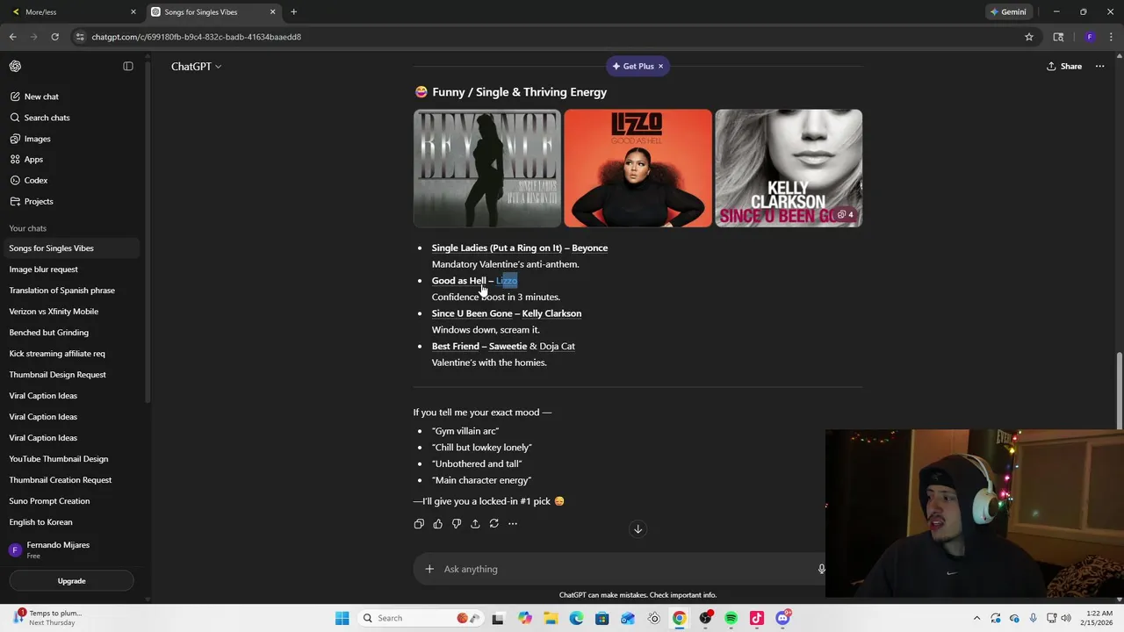
Task: Open more actions ellipsis under the response
Action: (513, 524)
